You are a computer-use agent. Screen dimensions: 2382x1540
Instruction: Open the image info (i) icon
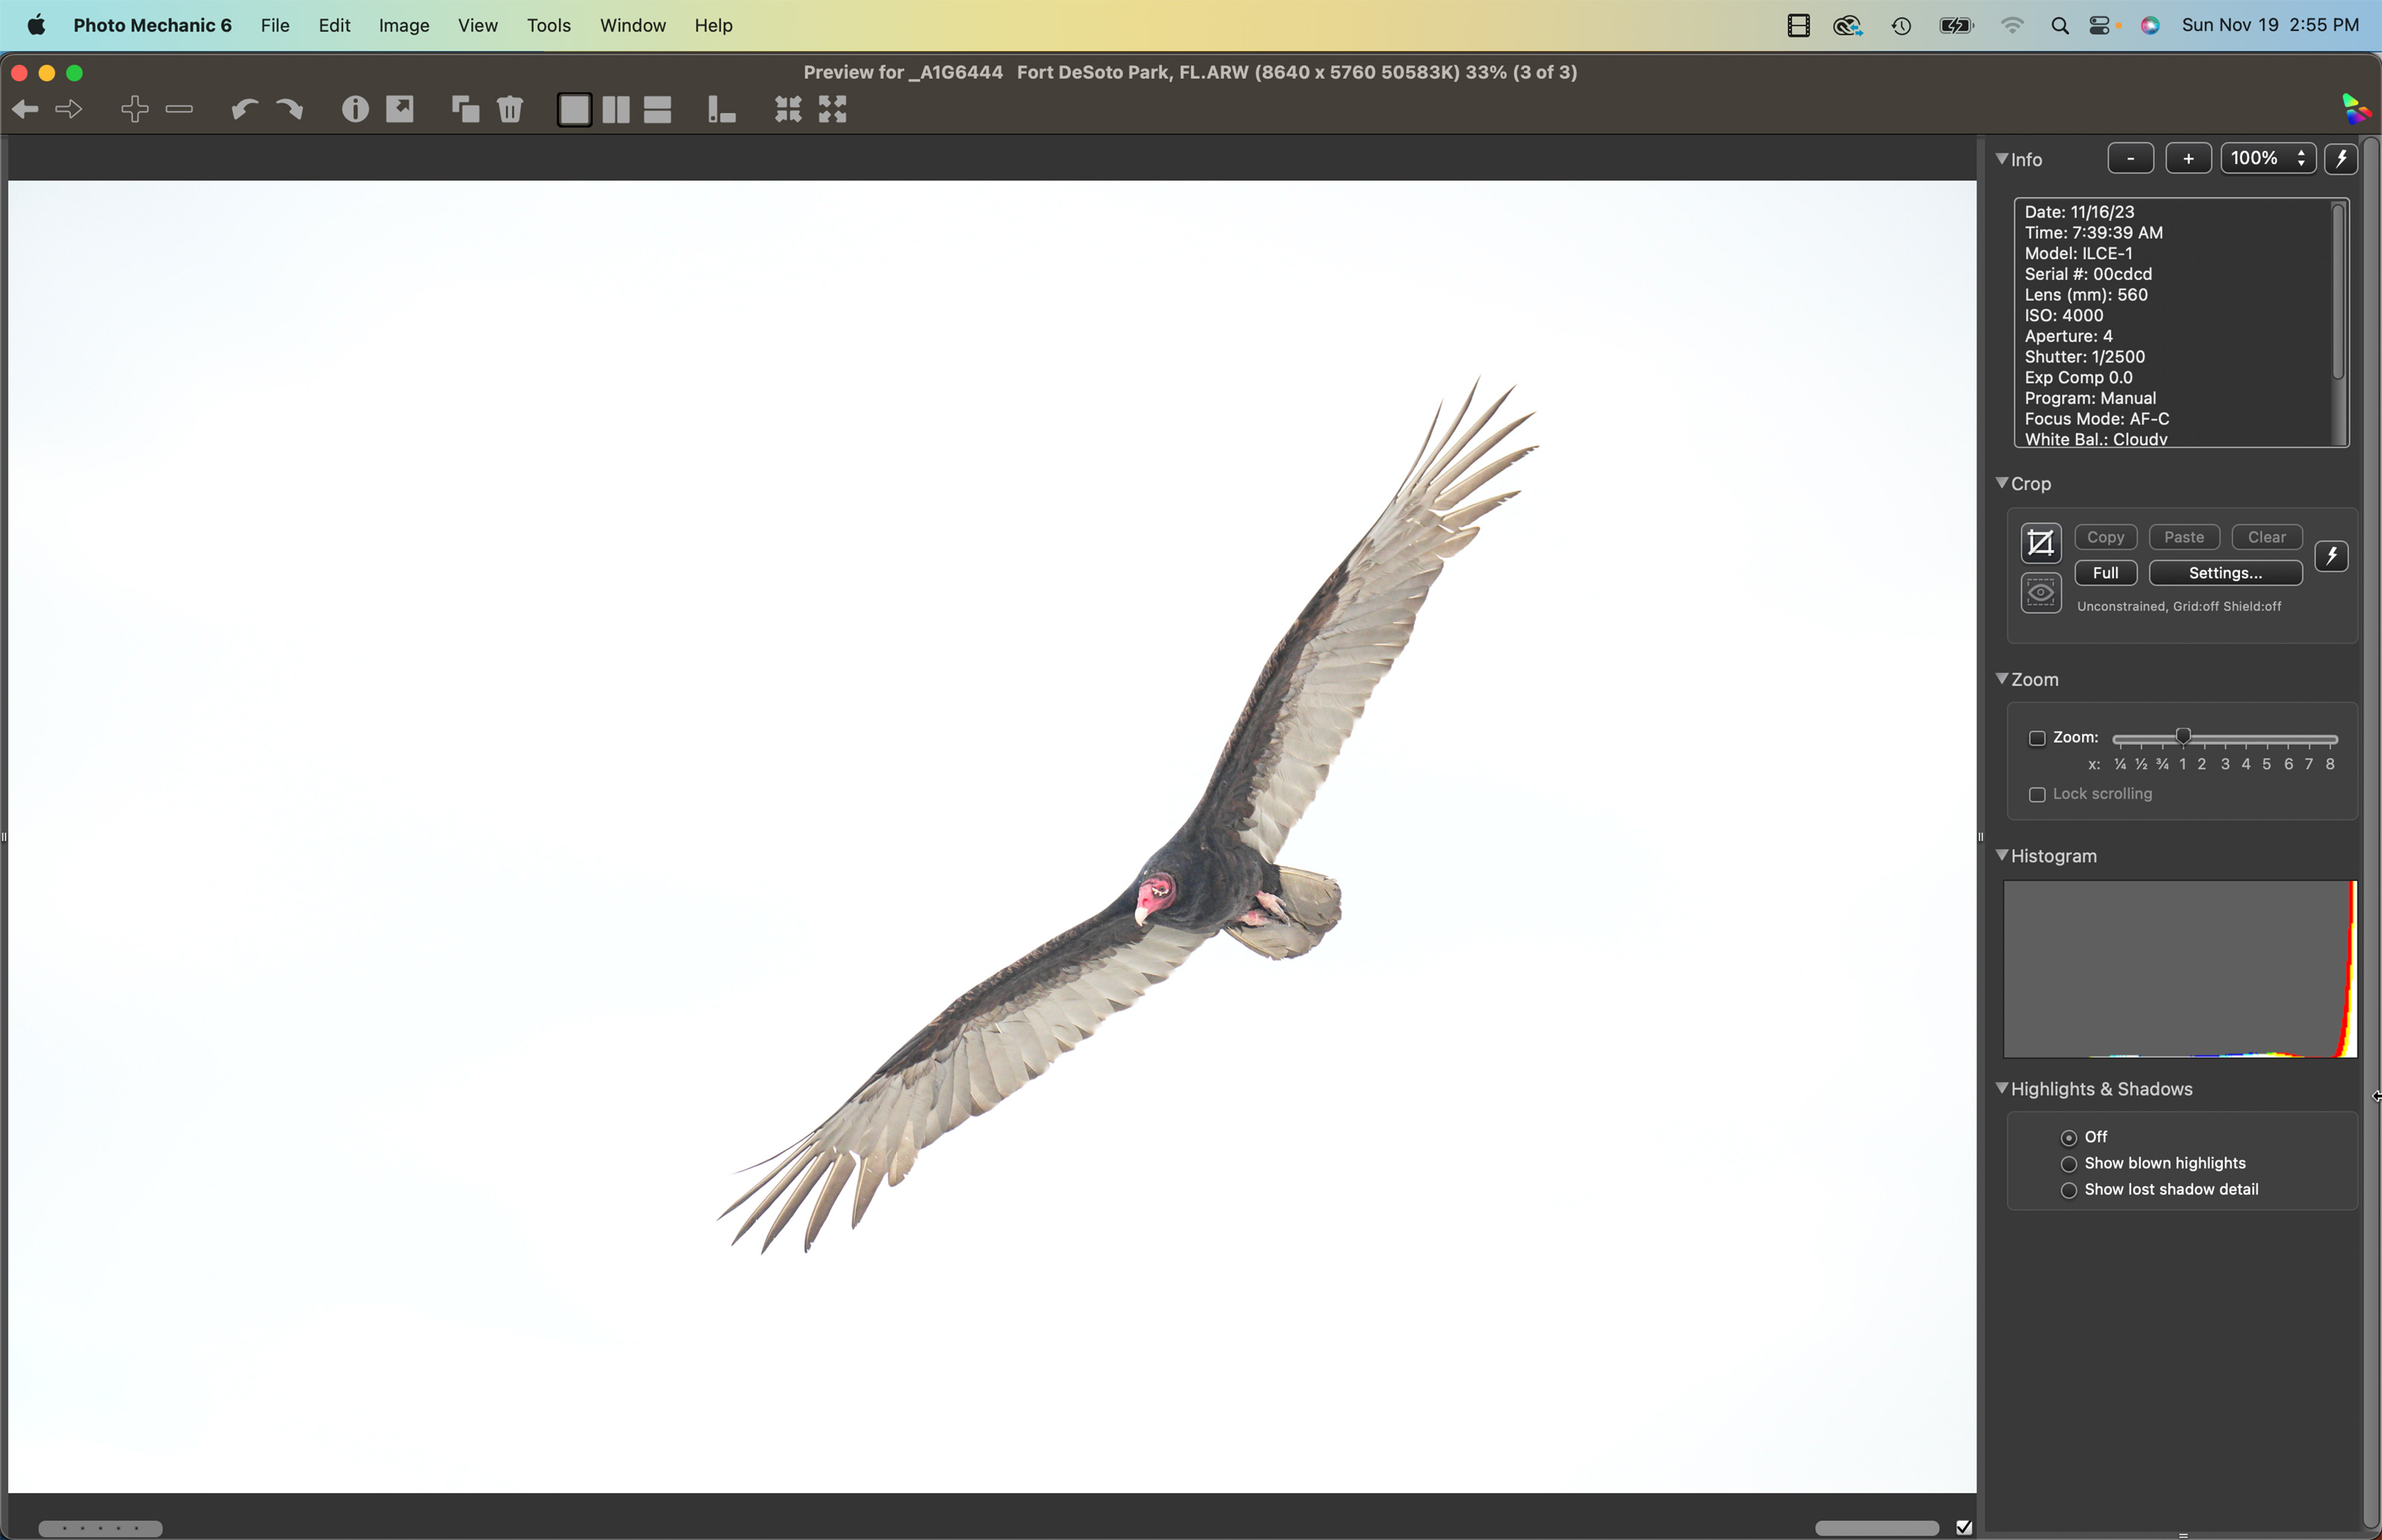point(355,109)
